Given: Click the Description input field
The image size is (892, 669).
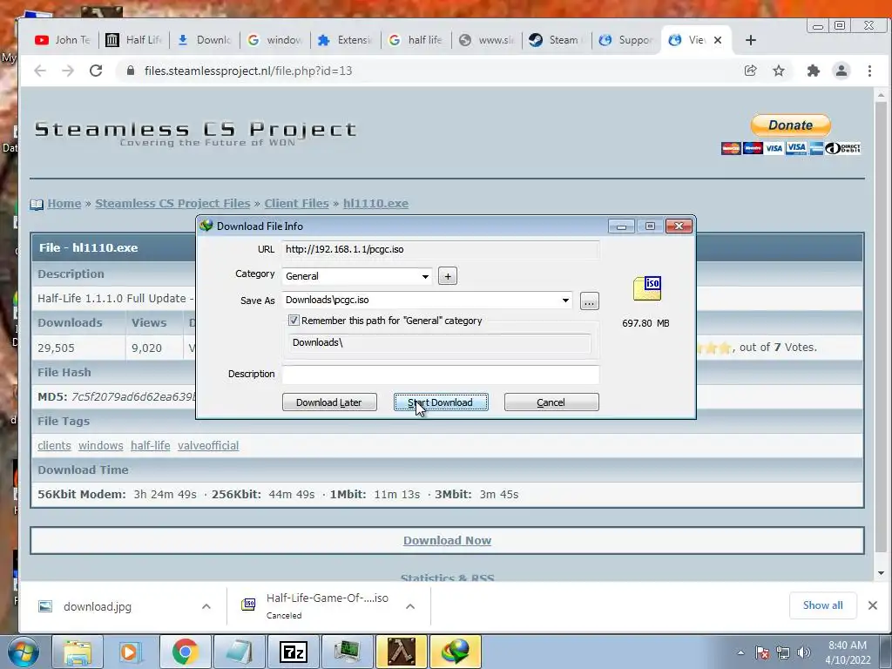Looking at the screenshot, I should click(x=440, y=374).
